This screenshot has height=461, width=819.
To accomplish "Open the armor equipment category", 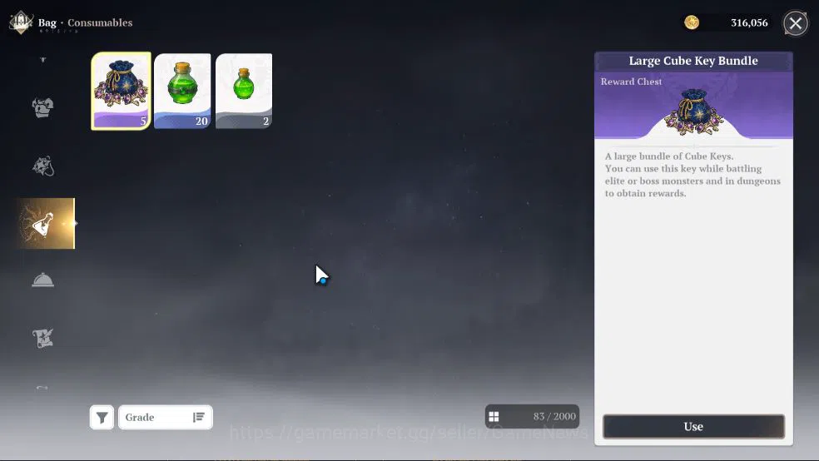I will pos(42,107).
